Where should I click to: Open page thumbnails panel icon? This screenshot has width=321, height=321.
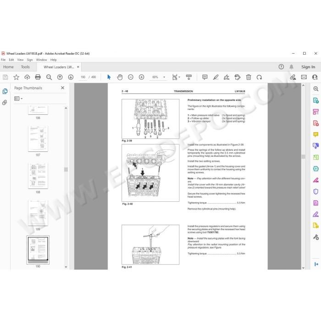coord(5,91)
